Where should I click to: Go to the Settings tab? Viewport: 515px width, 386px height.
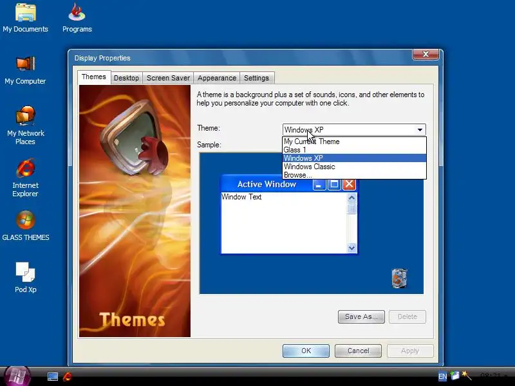click(256, 78)
